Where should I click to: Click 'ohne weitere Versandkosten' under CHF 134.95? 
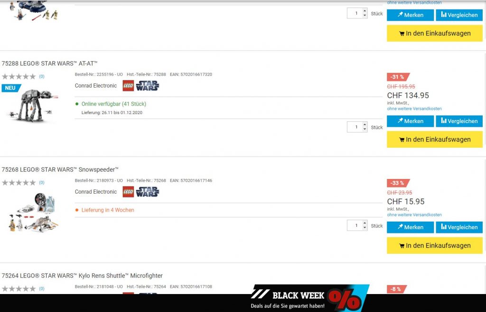coord(414,108)
